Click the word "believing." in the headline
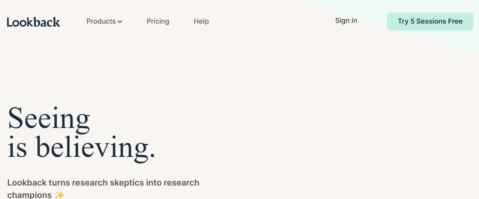The height and width of the screenshot is (199, 479). pos(95,148)
